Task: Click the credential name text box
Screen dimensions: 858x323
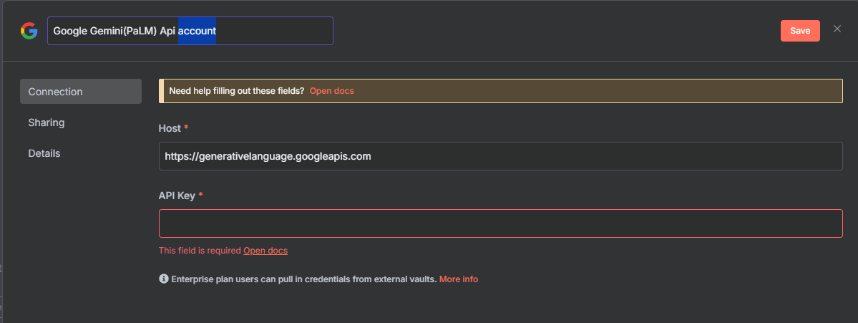Action: (190, 31)
